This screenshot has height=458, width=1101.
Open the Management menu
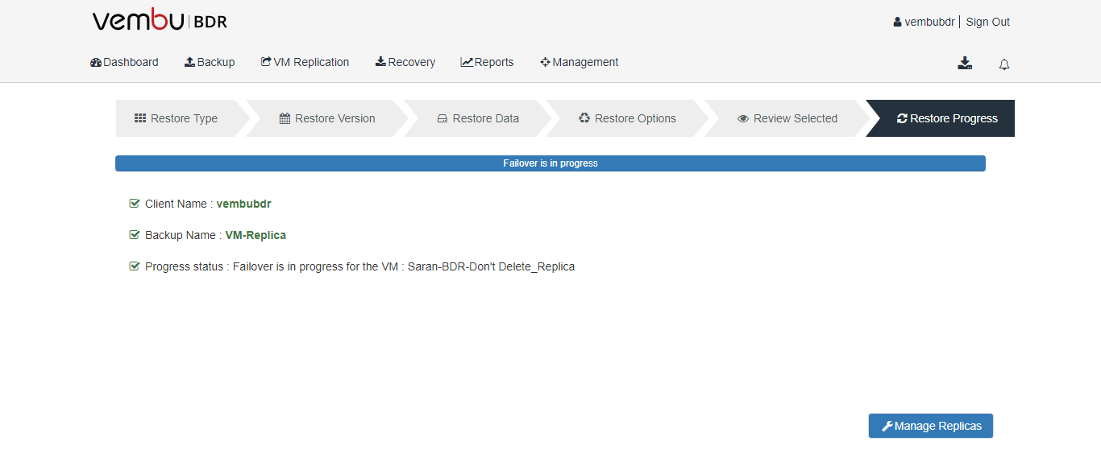point(580,62)
